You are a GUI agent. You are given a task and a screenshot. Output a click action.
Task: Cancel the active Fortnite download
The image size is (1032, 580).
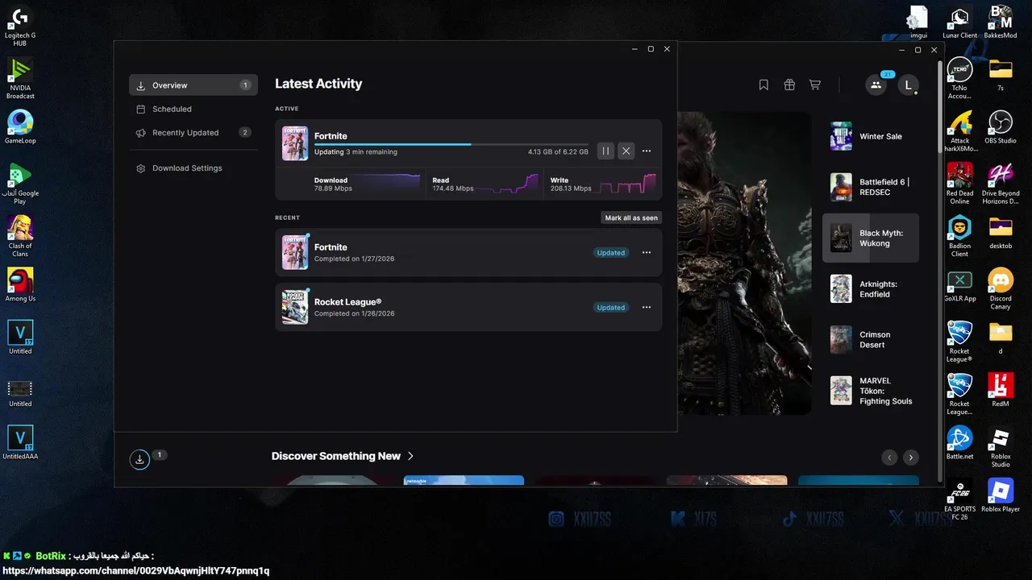626,151
